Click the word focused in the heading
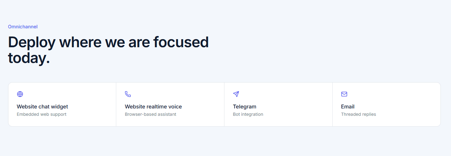451x156 pixels. click(x=181, y=42)
